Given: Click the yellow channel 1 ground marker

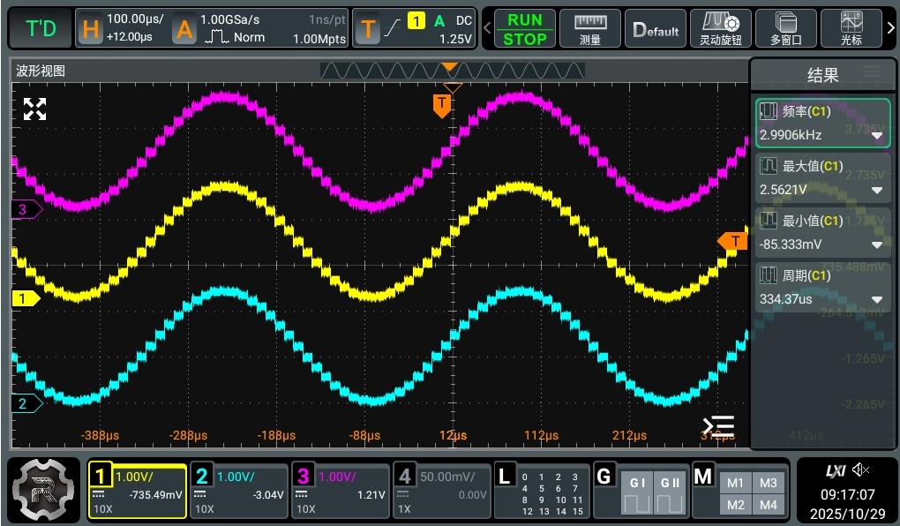Looking at the screenshot, I should coord(25,298).
